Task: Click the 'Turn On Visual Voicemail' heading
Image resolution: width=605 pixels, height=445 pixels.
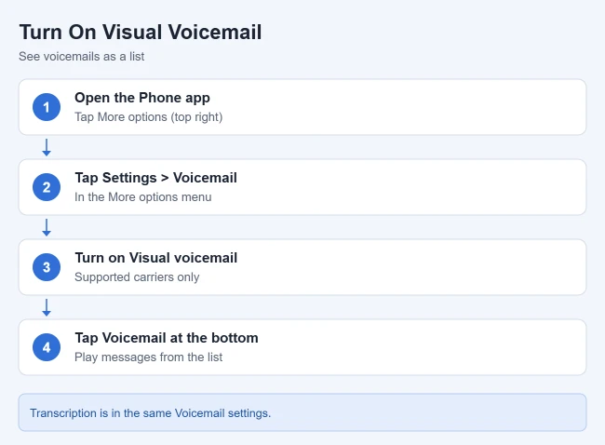Action: (x=141, y=32)
